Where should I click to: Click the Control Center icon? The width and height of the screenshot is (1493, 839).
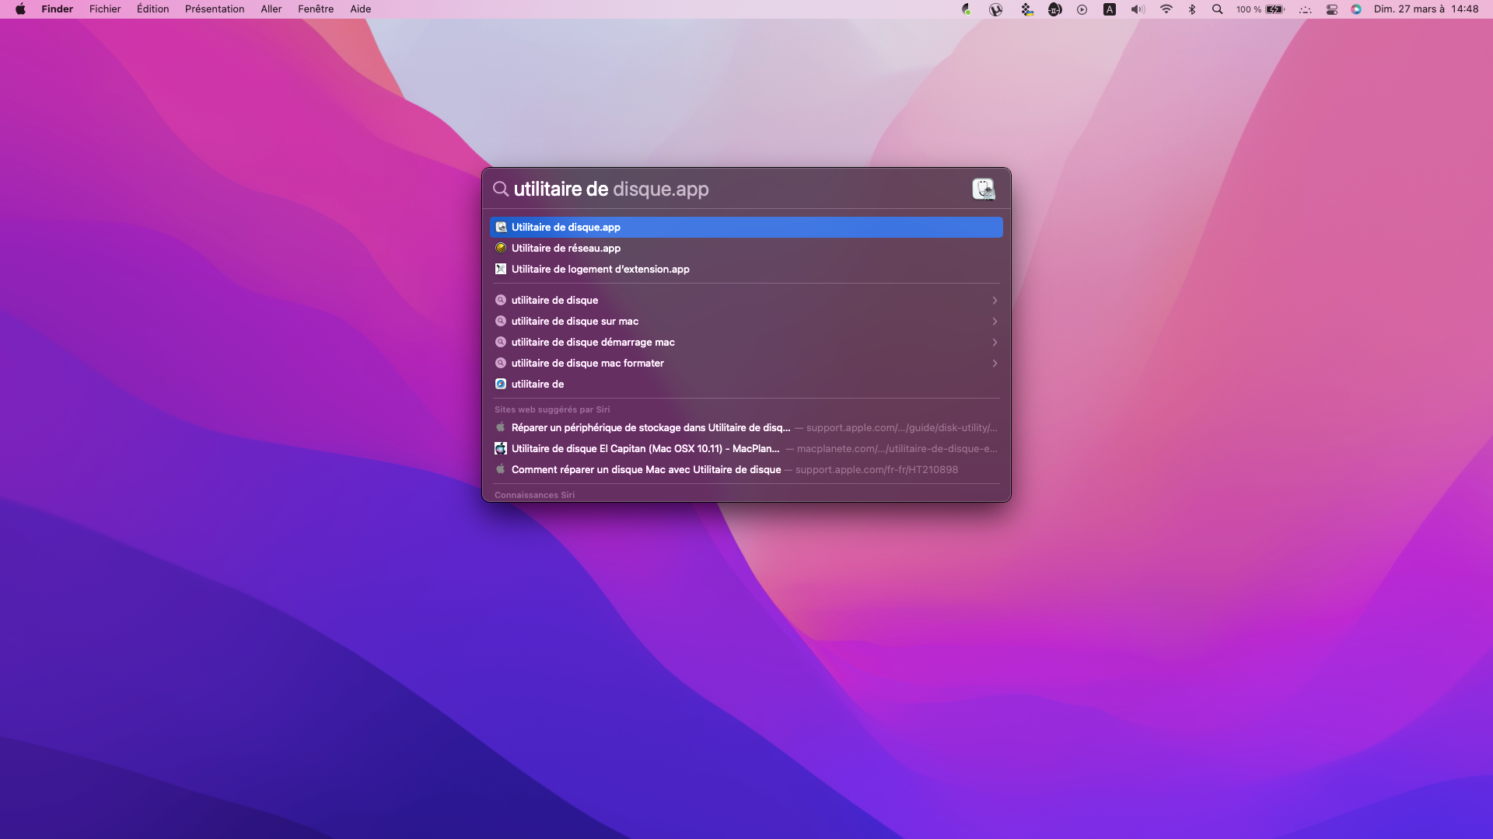coord(1331,9)
